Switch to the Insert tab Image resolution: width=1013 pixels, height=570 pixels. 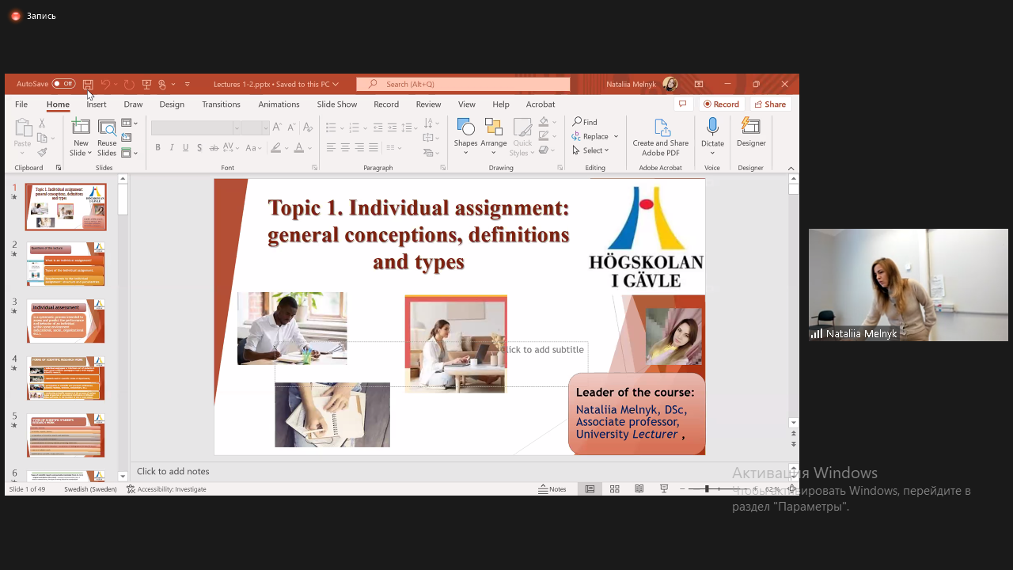(97, 104)
